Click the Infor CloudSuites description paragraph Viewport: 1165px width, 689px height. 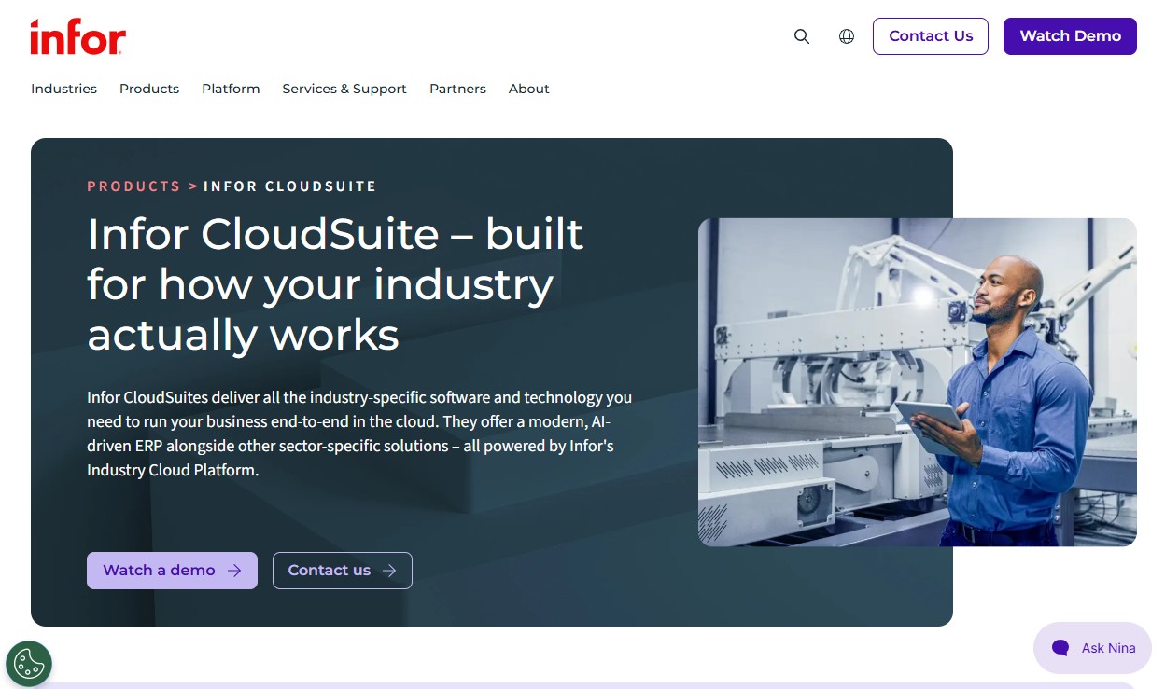click(359, 434)
